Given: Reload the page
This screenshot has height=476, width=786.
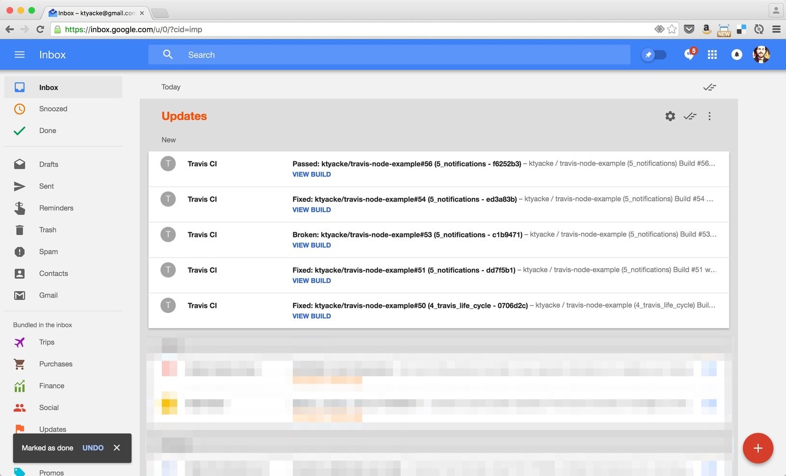Looking at the screenshot, I should click(40, 29).
